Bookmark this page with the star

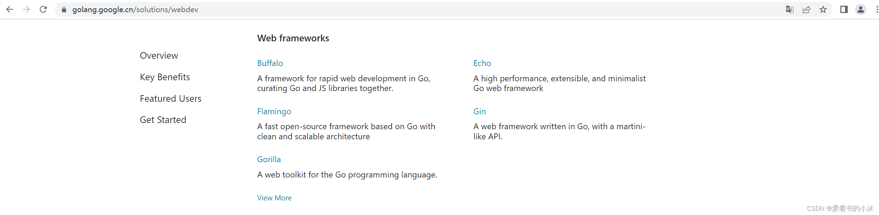pyautogui.click(x=823, y=9)
